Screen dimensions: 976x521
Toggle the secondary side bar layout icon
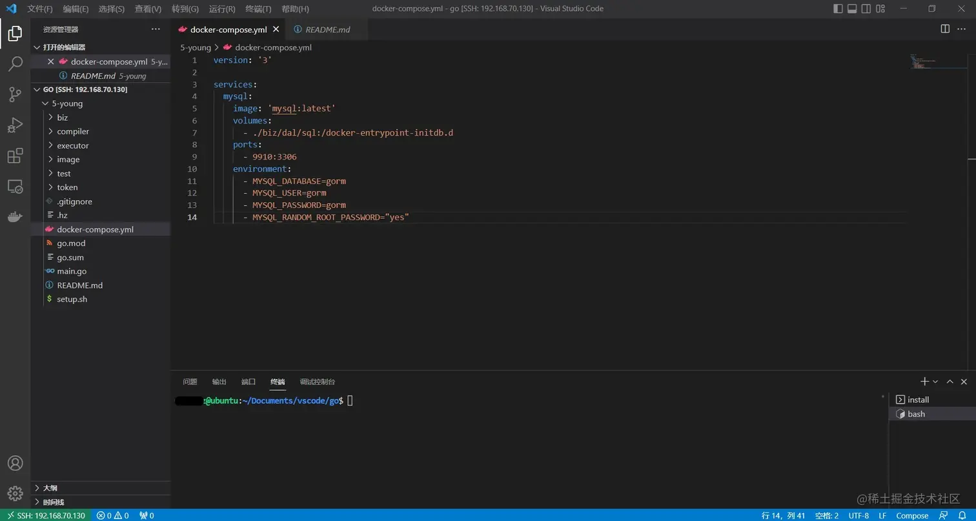click(867, 8)
